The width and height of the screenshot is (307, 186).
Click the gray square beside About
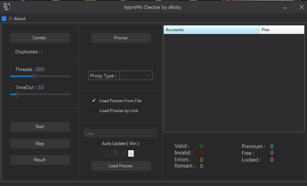(x=11, y=19)
